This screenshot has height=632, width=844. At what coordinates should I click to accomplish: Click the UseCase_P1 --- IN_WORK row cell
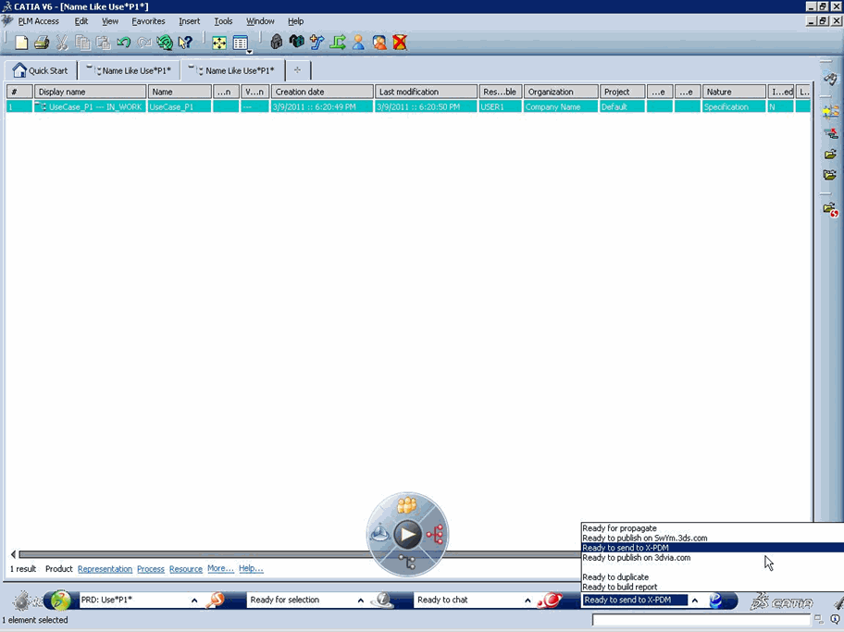(90, 106)
